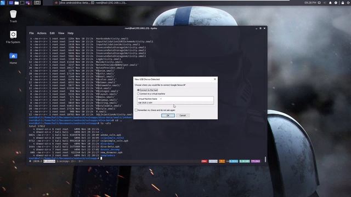Confirm the USB dialog with OK

coord(168,115)
